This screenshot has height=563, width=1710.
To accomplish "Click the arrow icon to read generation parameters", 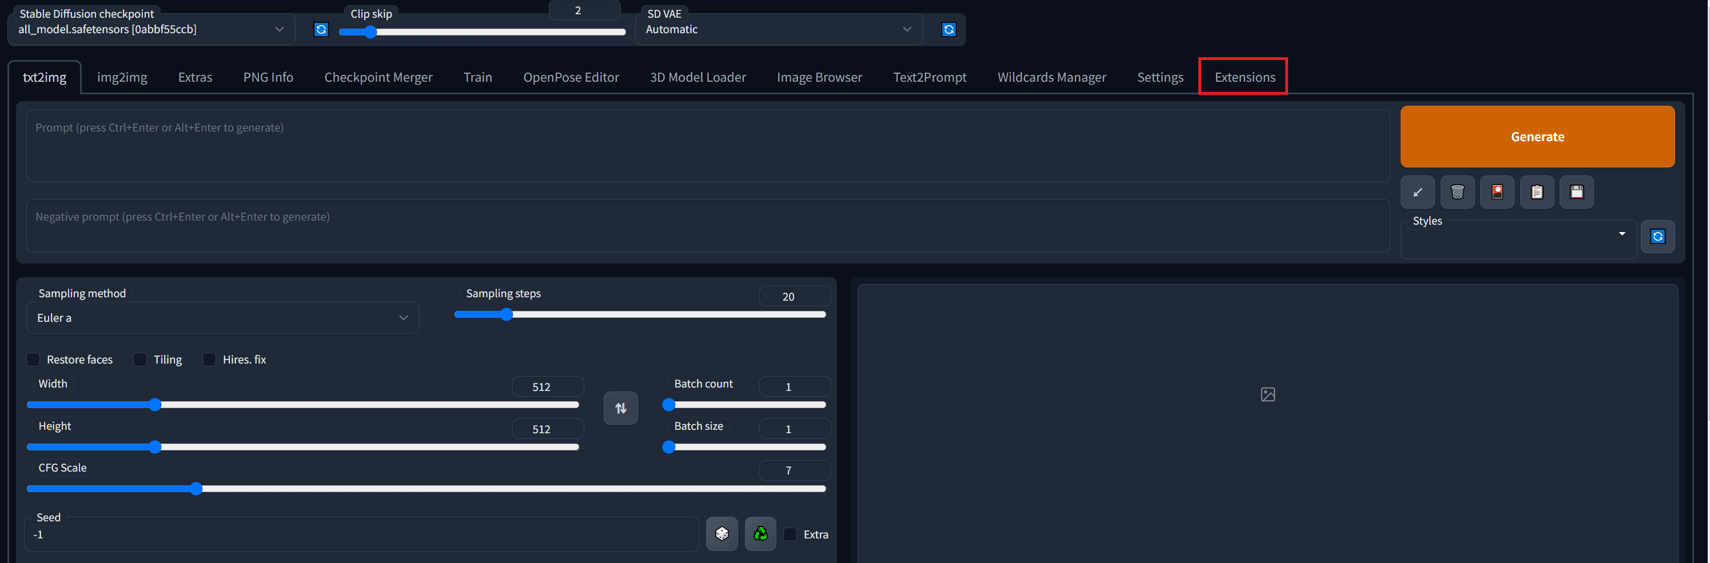I will [1417, 193].
